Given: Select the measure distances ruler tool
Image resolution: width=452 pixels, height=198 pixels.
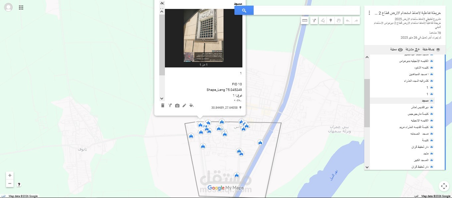Looking at the screenshot, I should 305,20.
